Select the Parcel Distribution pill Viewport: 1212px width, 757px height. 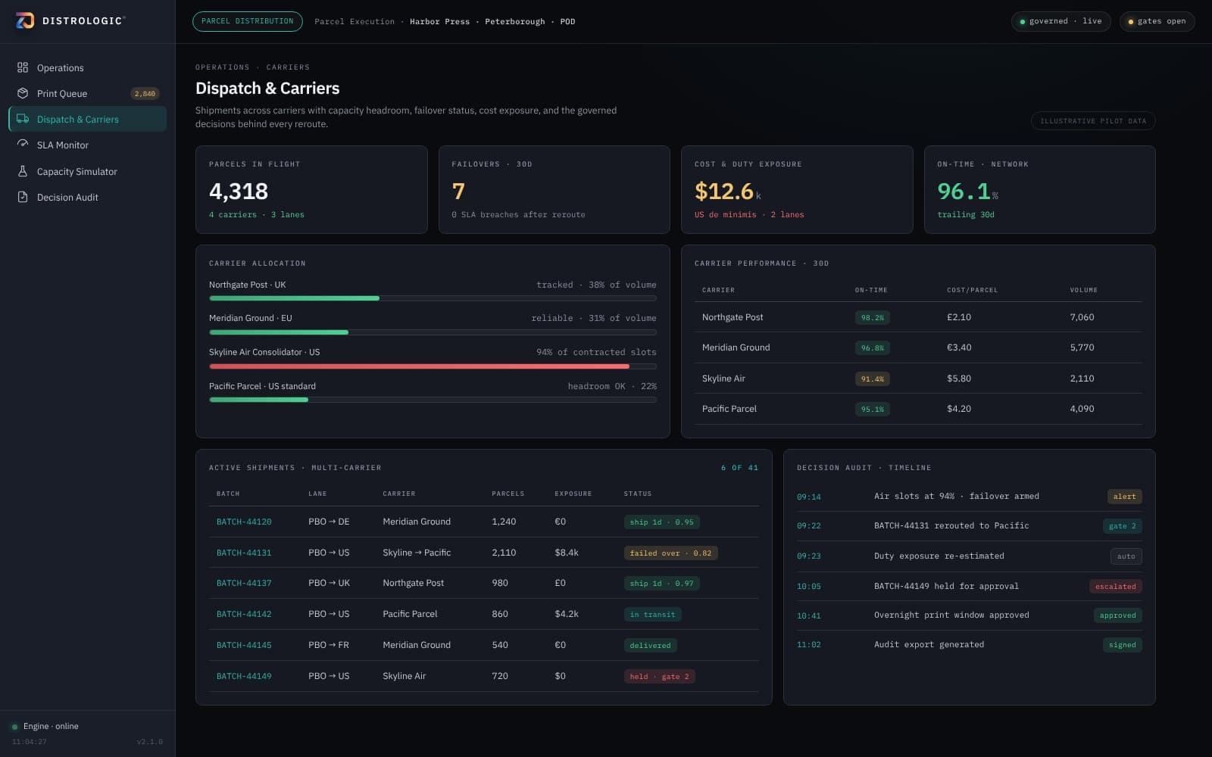[247, 21]
